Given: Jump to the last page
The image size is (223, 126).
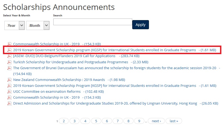Looking at the screenshot, I should (174, 121).
